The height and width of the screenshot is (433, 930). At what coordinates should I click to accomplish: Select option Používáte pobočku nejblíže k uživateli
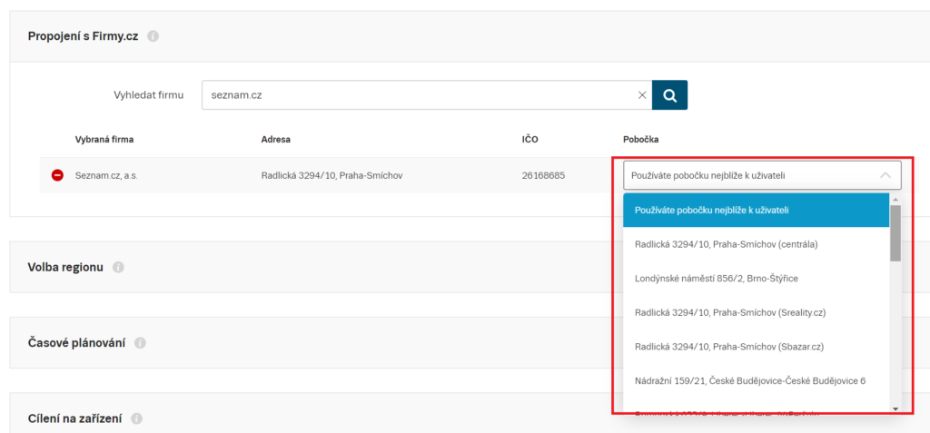757,210
